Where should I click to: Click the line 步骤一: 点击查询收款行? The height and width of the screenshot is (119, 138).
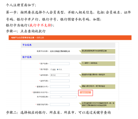coord(26,31)
